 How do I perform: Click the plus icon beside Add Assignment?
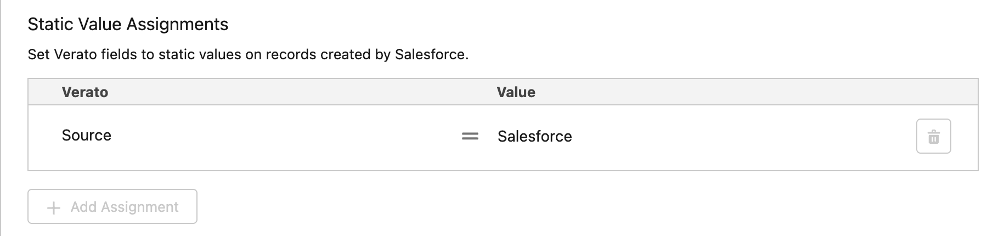tap(54, 207)
